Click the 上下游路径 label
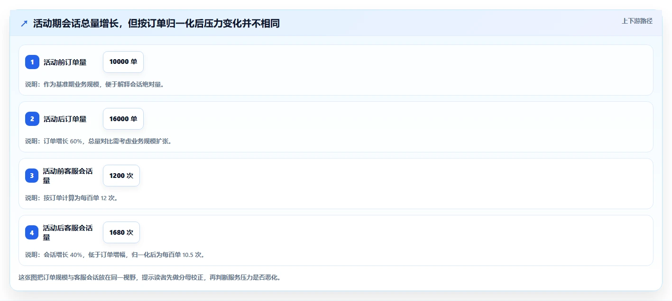The height and width of the screenshot is (301, 672). click(637, 21)
